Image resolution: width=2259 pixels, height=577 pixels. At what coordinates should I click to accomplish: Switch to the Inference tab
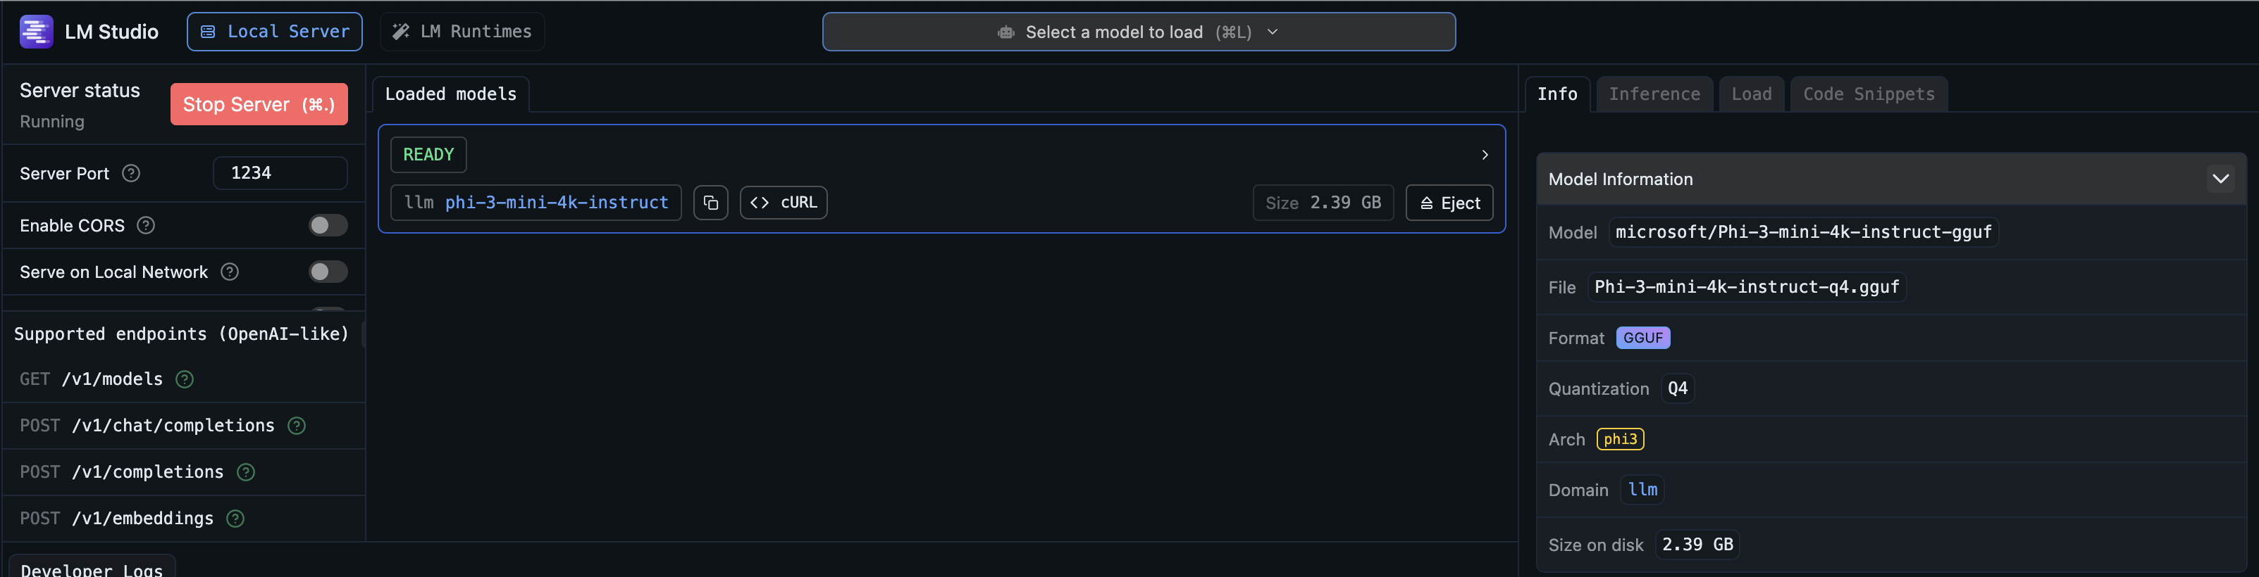coord(1654,94)
